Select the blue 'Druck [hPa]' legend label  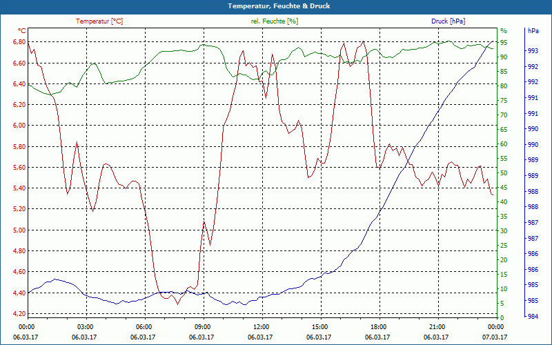coord(448,21)
